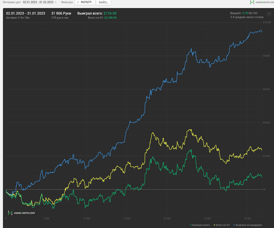This screenshot has height=228, width=274.
Task: Click the $8,000 y-axis label
Action: pyautogui.click(x=267, y=56)
